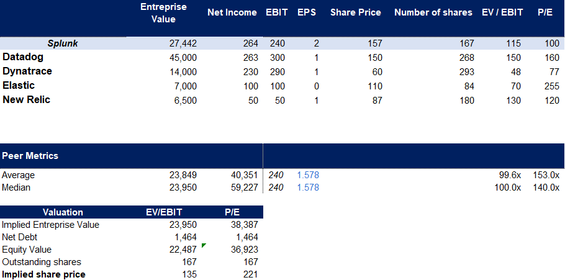
Task: Click the EV / EBIT column header
Action: point(502,12)
